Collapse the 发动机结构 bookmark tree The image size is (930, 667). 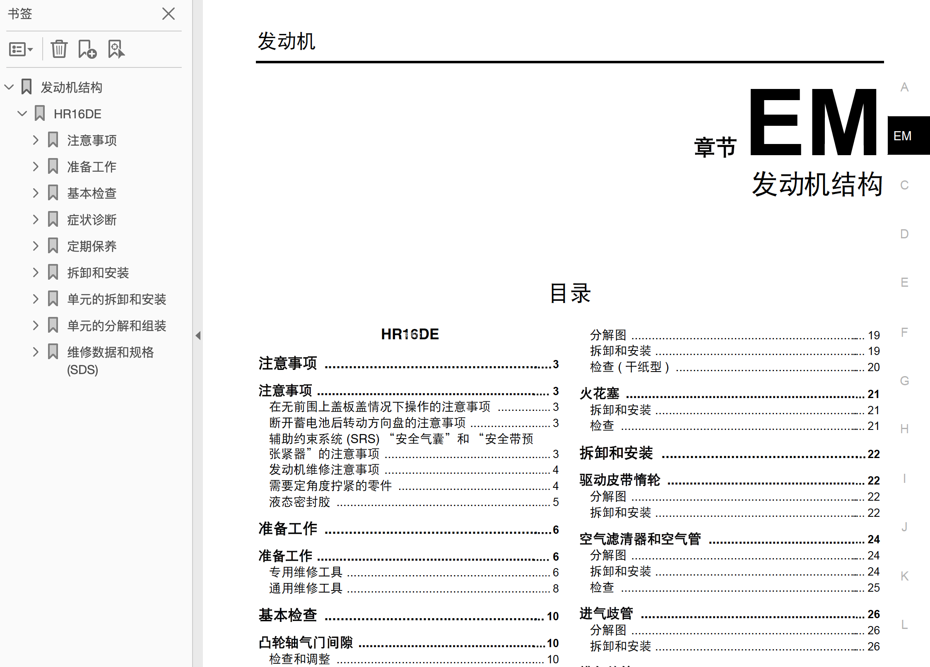(x=9, y=87)
